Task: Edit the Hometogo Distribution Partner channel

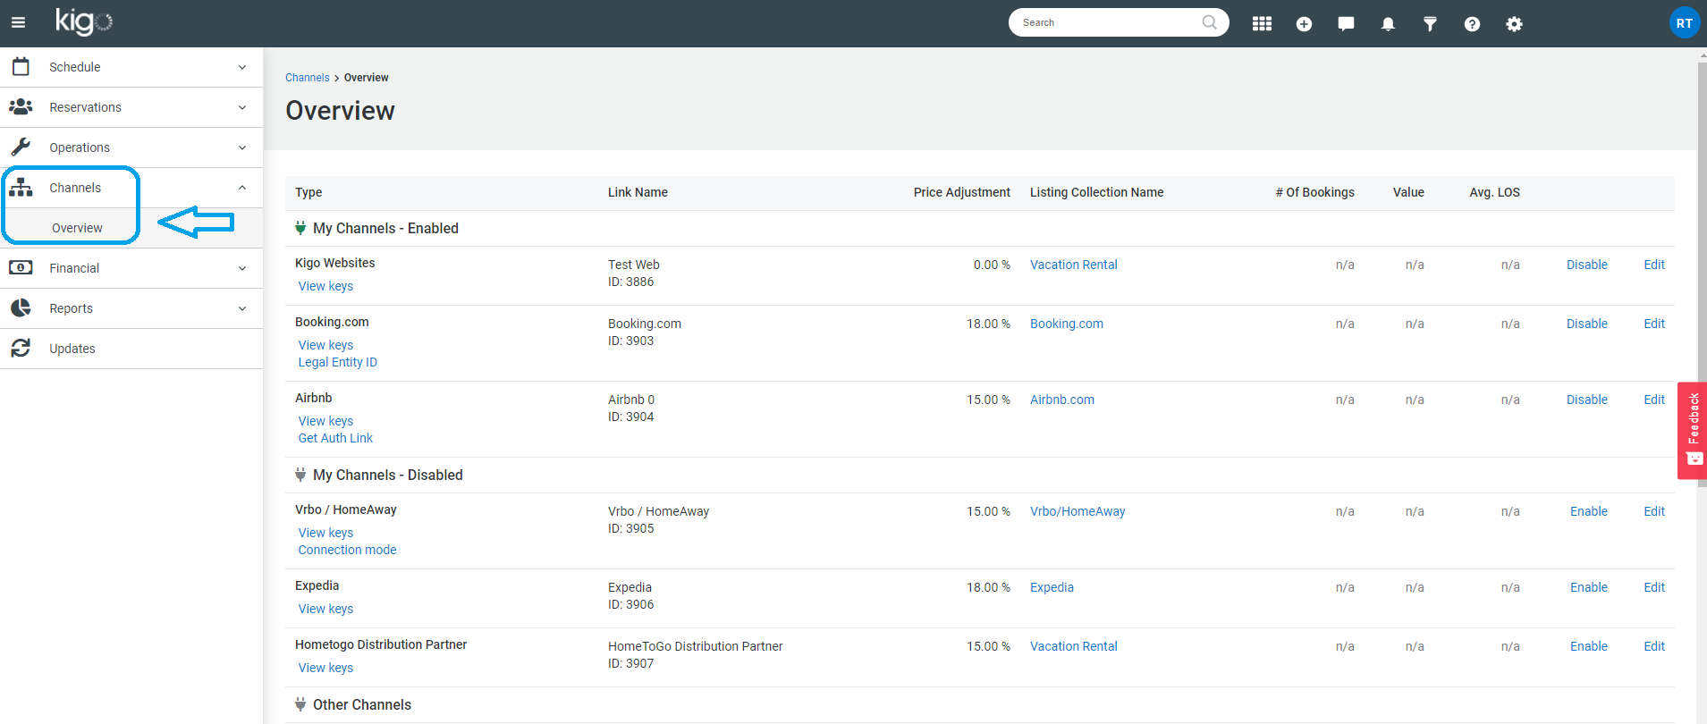Action: click(x=1654, y=646)
